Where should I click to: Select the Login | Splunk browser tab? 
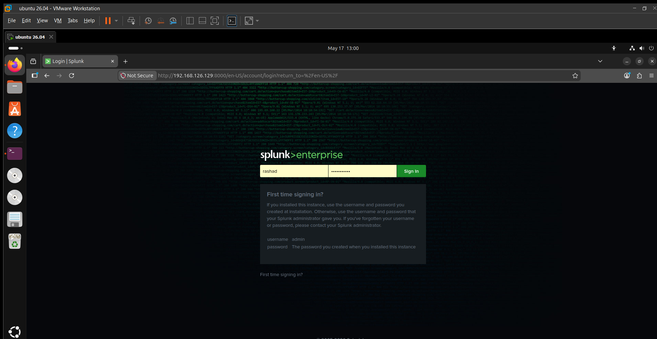point(80,61)
